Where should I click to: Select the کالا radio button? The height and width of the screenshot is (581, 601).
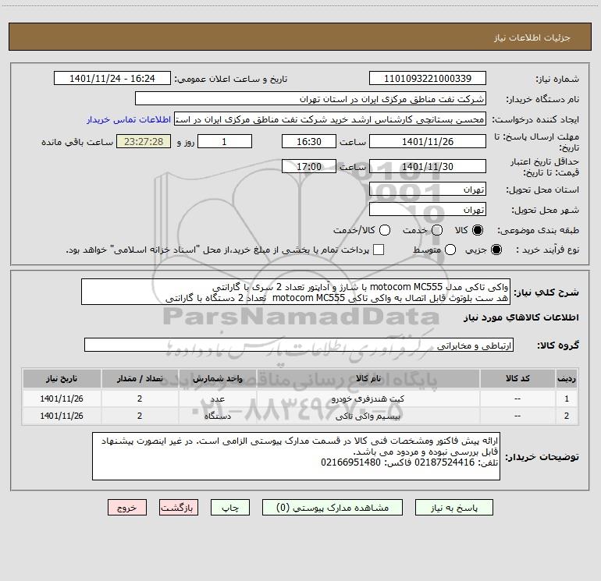[x=478, y=230]
